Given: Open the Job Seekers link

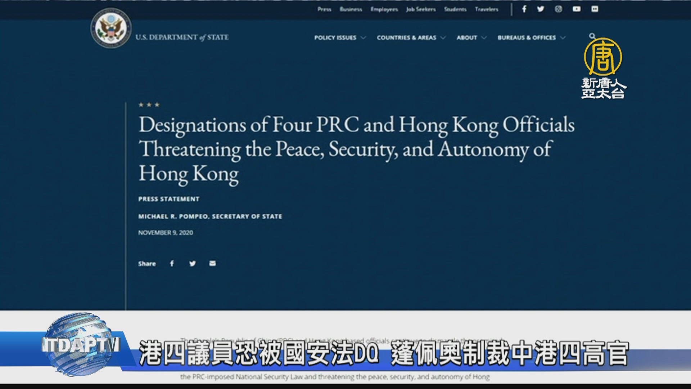Looking at the screenshot, I should coord(421,9).
